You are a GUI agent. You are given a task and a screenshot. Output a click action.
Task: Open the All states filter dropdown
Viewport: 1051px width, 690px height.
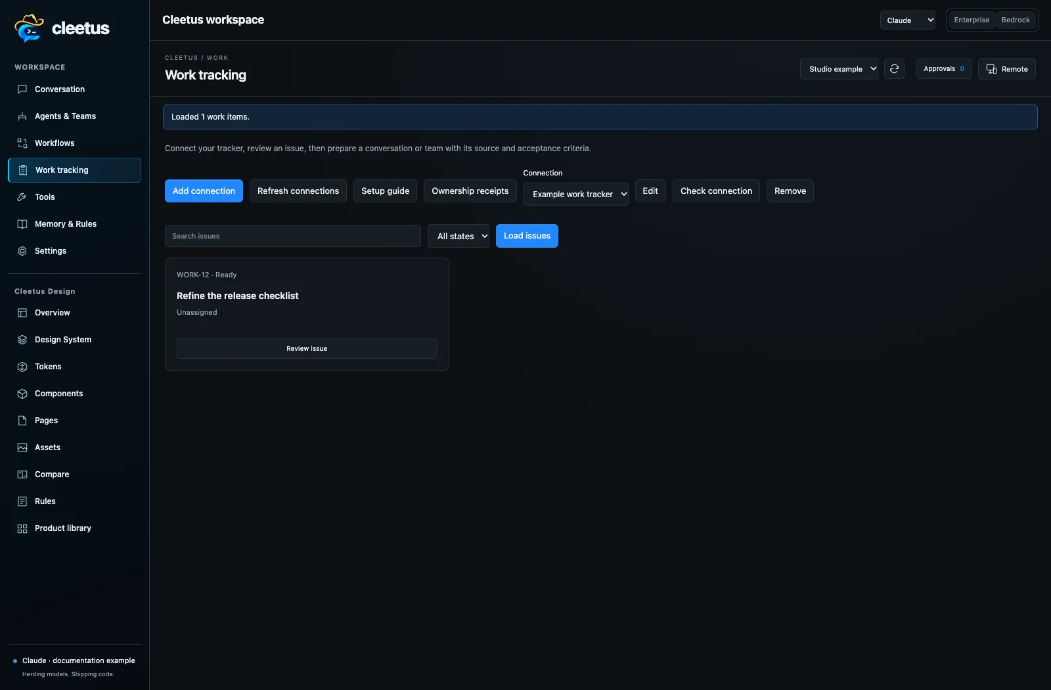(x=458, y=236)
